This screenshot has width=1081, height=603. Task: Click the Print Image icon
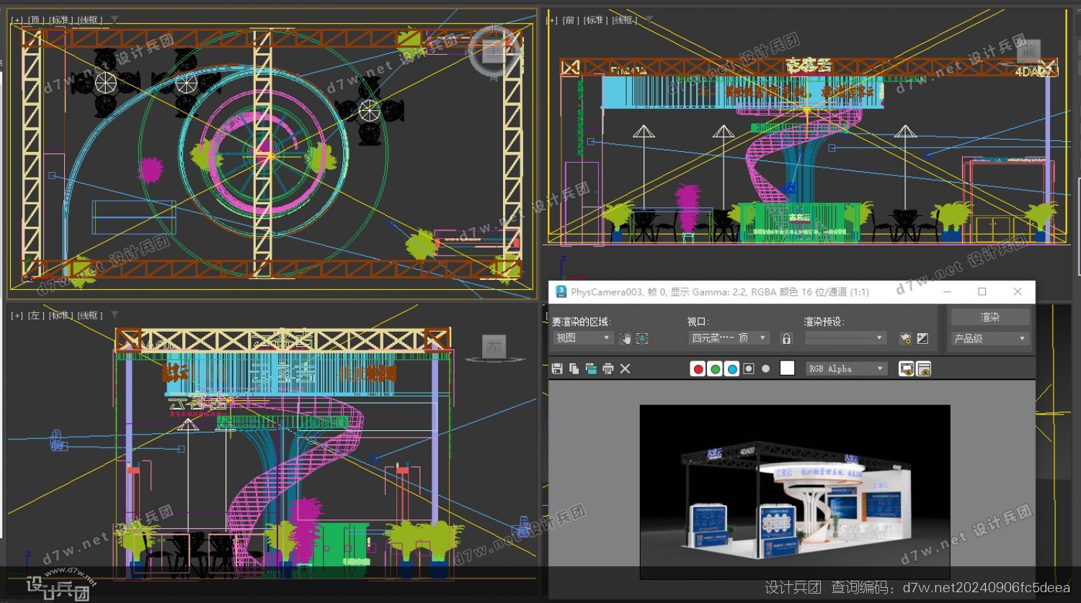(x=608, y=368)
